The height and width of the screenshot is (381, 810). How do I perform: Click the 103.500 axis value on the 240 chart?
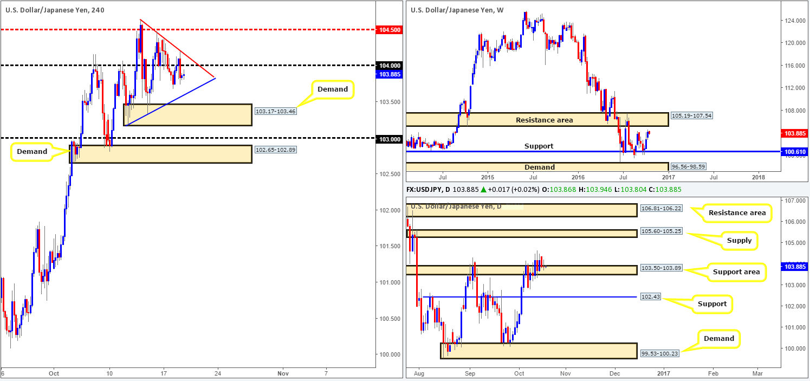click(x=390, y=102)
